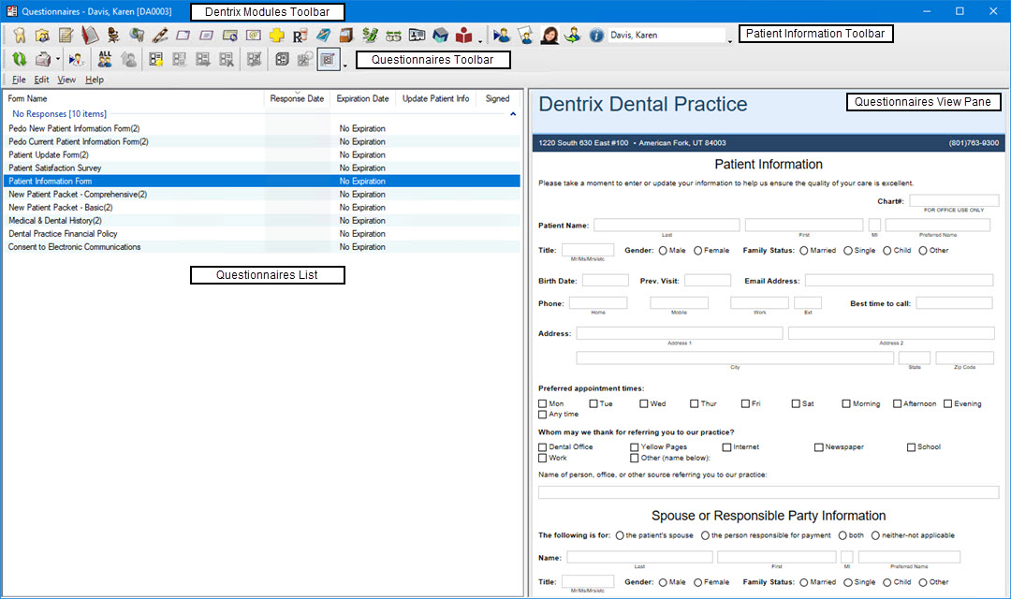The width and height of the screenshot is (1011, 599).
Task: Choose the Married family status option
Action: coord(804,251)
